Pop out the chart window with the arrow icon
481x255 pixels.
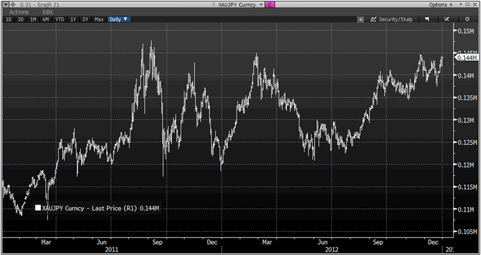coord(460,5)
